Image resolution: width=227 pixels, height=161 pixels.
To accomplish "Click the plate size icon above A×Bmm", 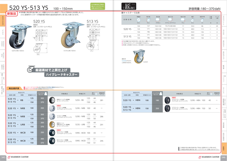I will tap(157, 20).
